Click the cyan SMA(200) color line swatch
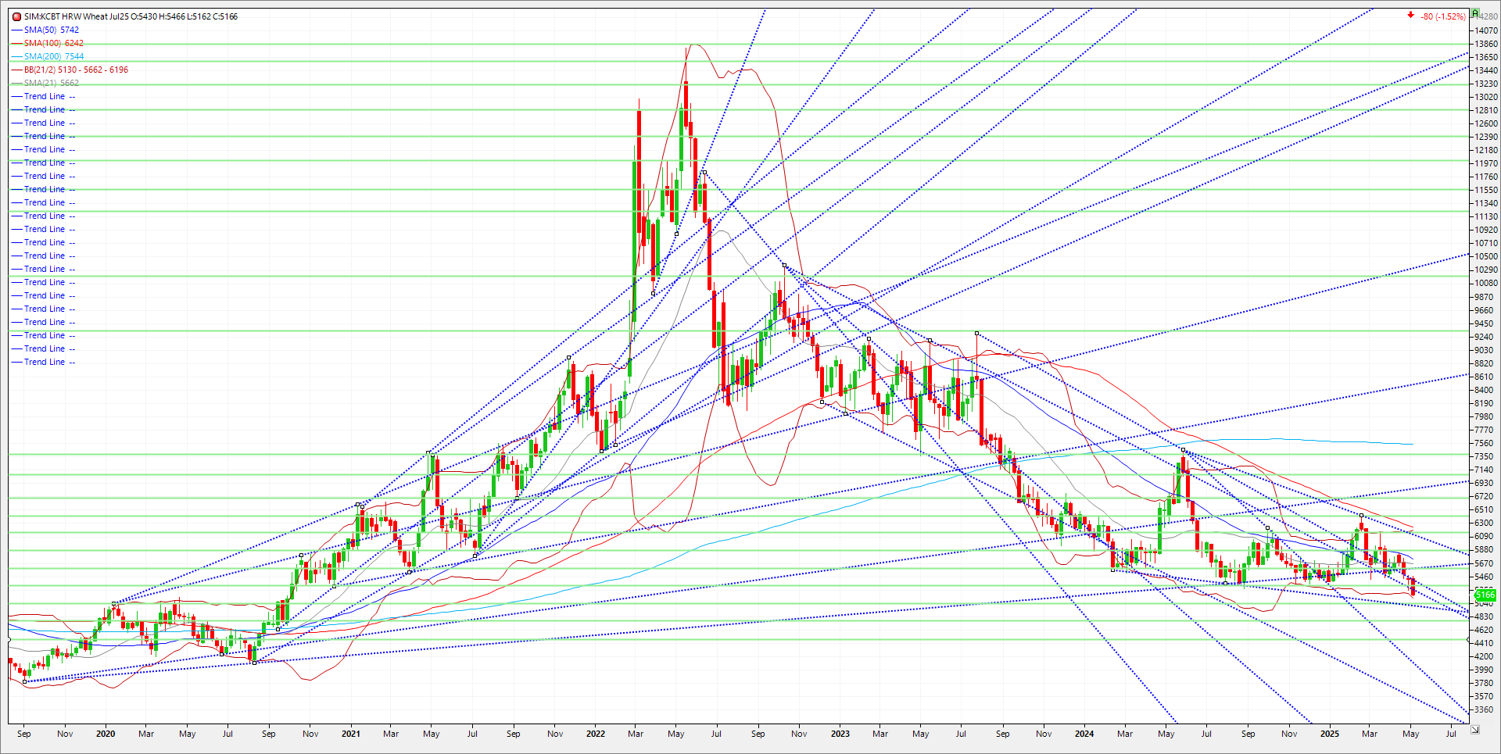1501x754 pixels. [x=17, y=56]
